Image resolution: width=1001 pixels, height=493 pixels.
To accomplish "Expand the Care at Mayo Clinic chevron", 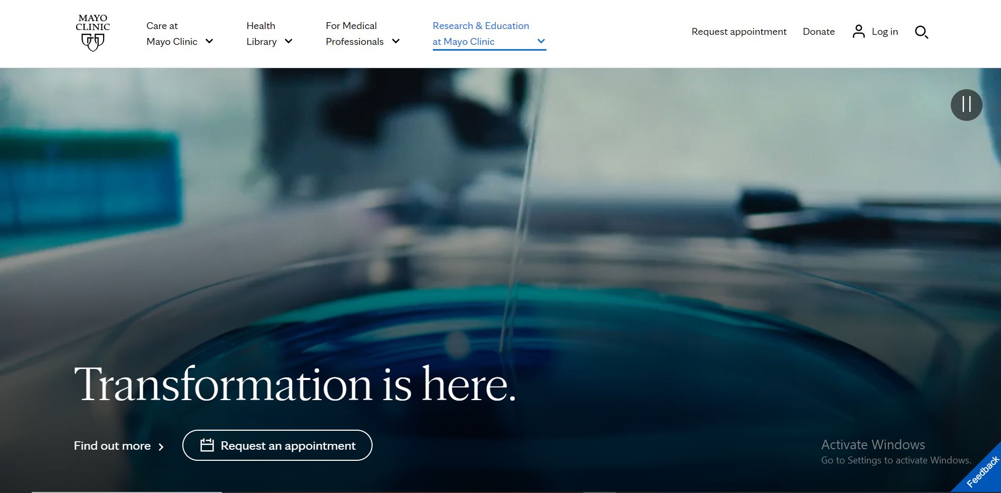I will (x=209, y=41).
